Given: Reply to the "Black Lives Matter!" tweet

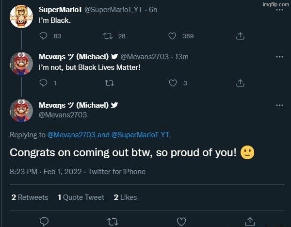Looking at the screenshot, I should click(44, 83).
